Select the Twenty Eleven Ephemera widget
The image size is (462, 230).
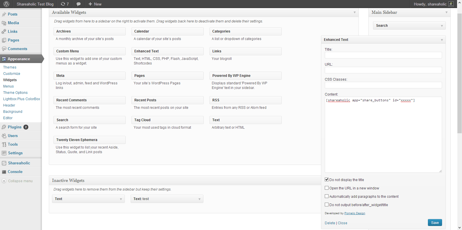click(x=90, y=140)
